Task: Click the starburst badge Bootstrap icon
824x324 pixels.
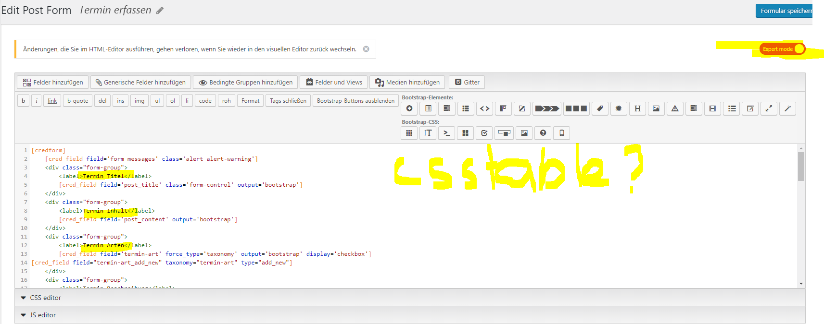Action: click(x=619, y=108)
